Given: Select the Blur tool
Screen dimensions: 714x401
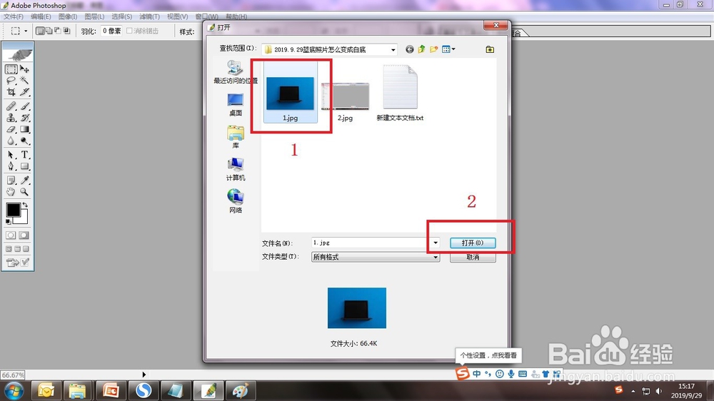Looking at the screenshot, I should [11, 141].
